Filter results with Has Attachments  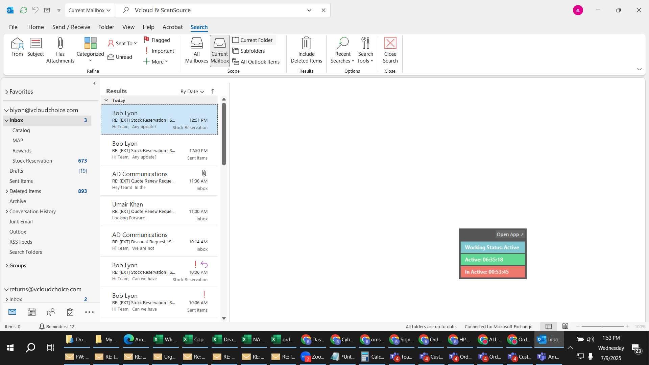pos(60,50)
